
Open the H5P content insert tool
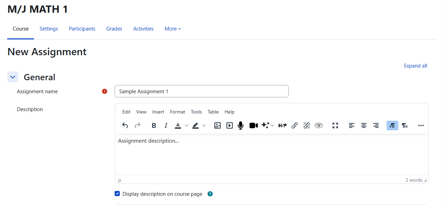click(282, 125)
